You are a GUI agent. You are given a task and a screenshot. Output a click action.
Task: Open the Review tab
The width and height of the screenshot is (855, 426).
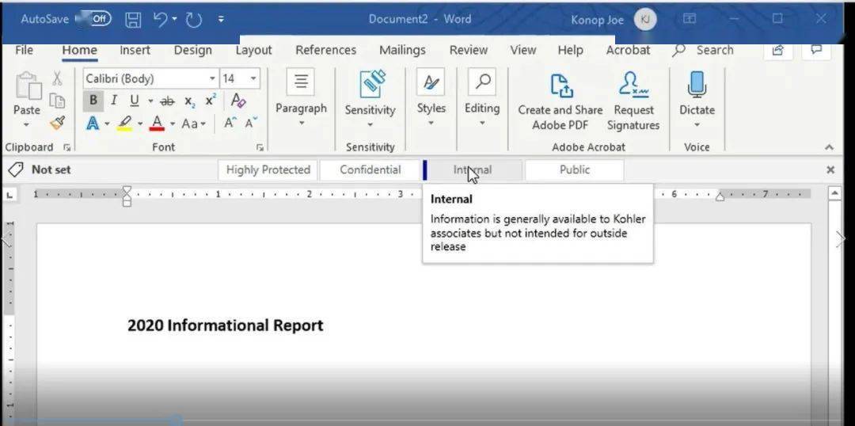click(x=469, y=50)
